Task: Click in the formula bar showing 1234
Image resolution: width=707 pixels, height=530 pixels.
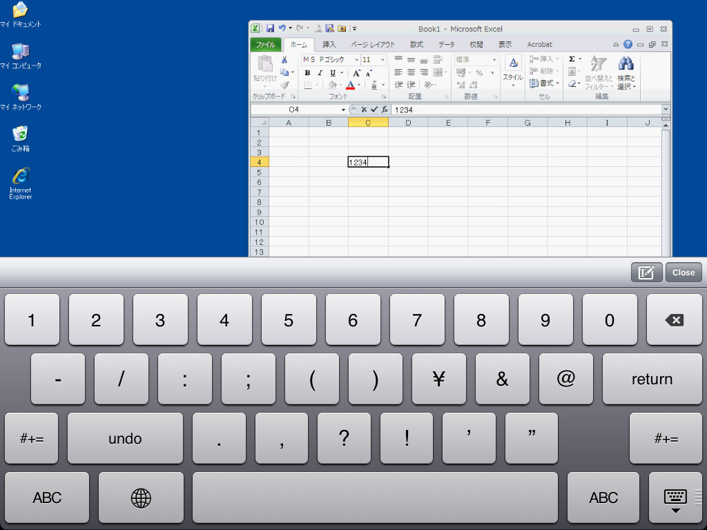Action: (x=526, y=110)
